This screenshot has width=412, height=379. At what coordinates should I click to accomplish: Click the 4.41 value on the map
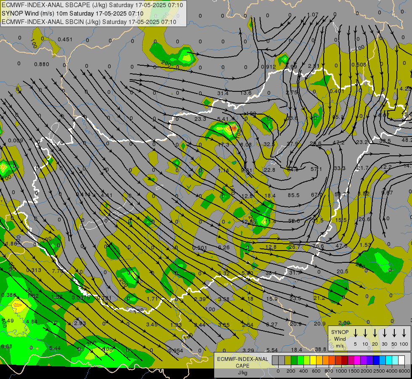pos(106,195)
